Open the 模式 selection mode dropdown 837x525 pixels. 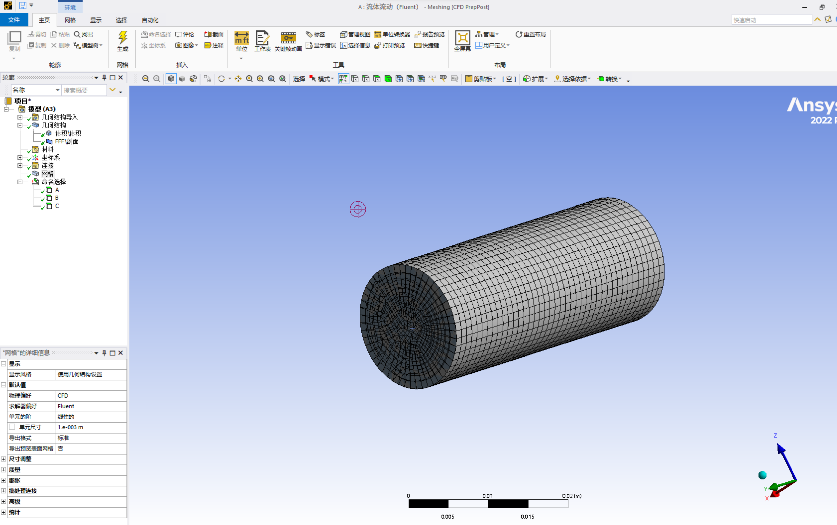pyautogui.click(x=322, y=79)
